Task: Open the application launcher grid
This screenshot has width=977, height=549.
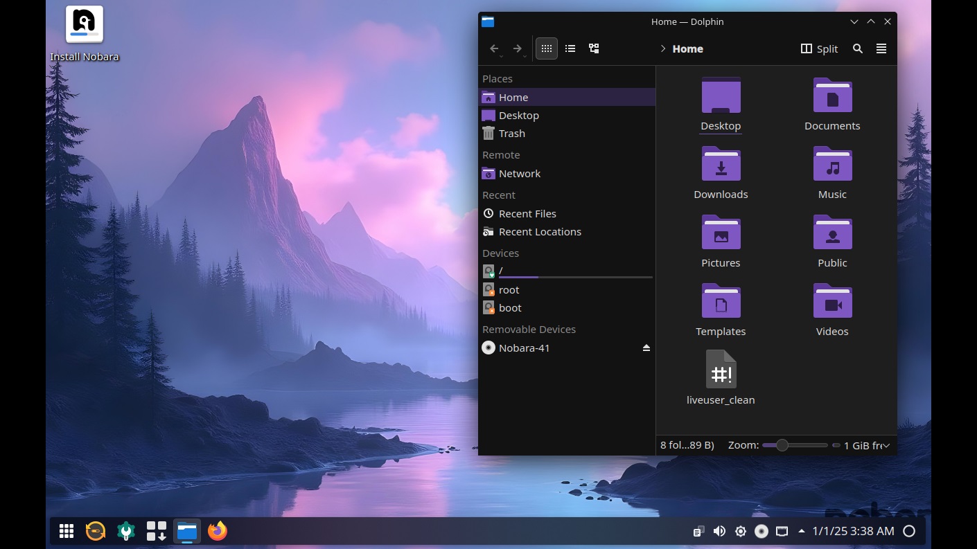Action: 67,531
